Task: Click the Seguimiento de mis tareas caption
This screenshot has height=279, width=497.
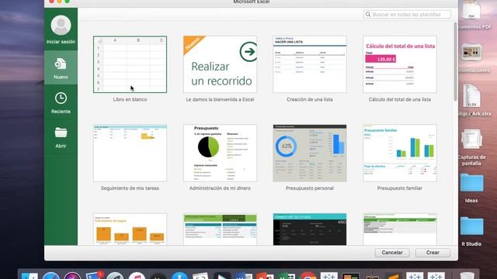Action: [130, 188]
